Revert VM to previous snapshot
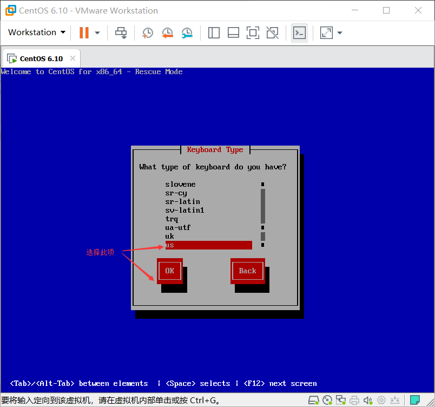 167,32
